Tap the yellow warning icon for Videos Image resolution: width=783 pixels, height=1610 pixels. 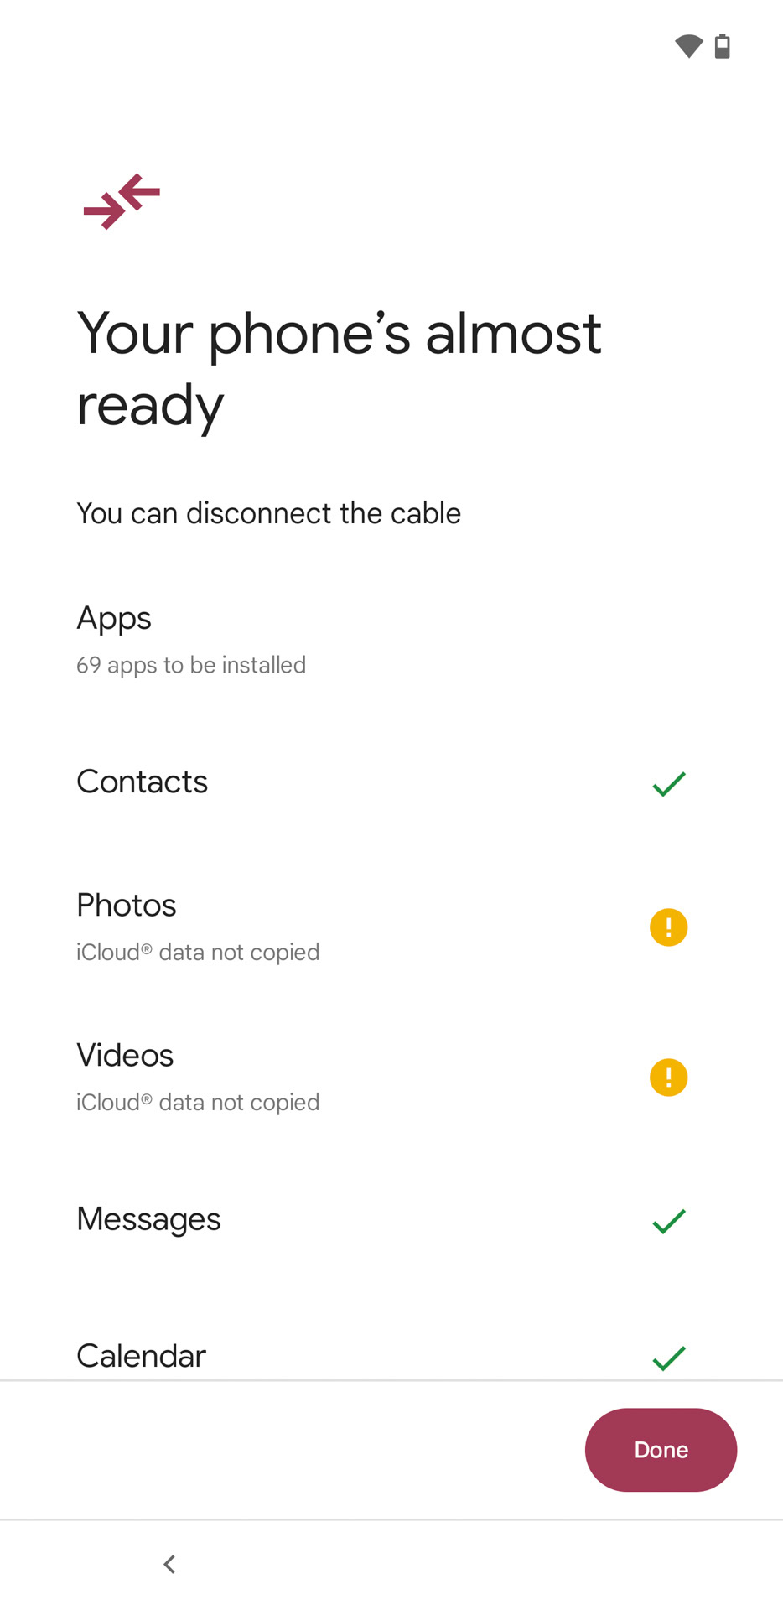(669, 1078)
